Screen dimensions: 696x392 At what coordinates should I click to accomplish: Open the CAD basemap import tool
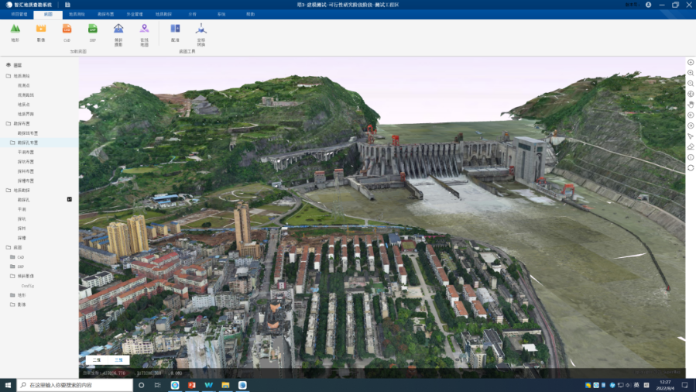coord(67,29)
